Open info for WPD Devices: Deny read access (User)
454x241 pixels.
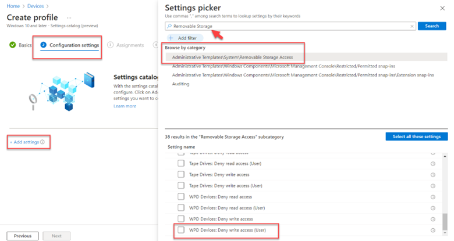pyautogui.click(x=433, y=208)
